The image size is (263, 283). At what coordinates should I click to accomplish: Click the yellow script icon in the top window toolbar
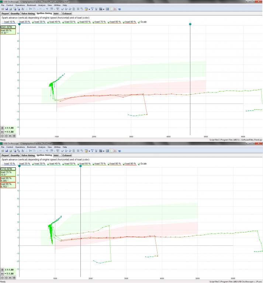(86, 9)
